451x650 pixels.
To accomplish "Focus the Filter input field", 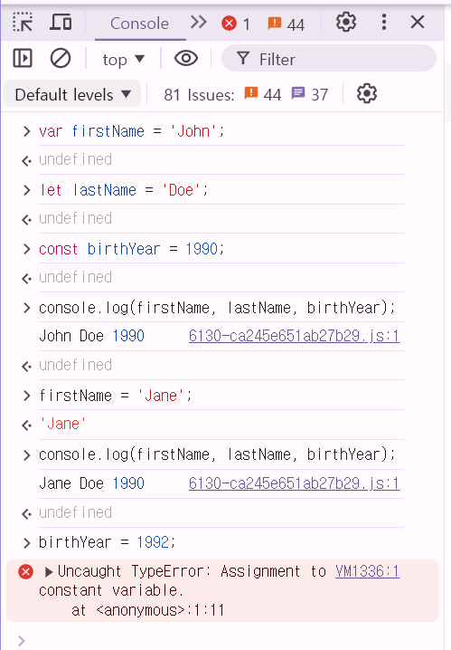I will [x=329, y=59].
